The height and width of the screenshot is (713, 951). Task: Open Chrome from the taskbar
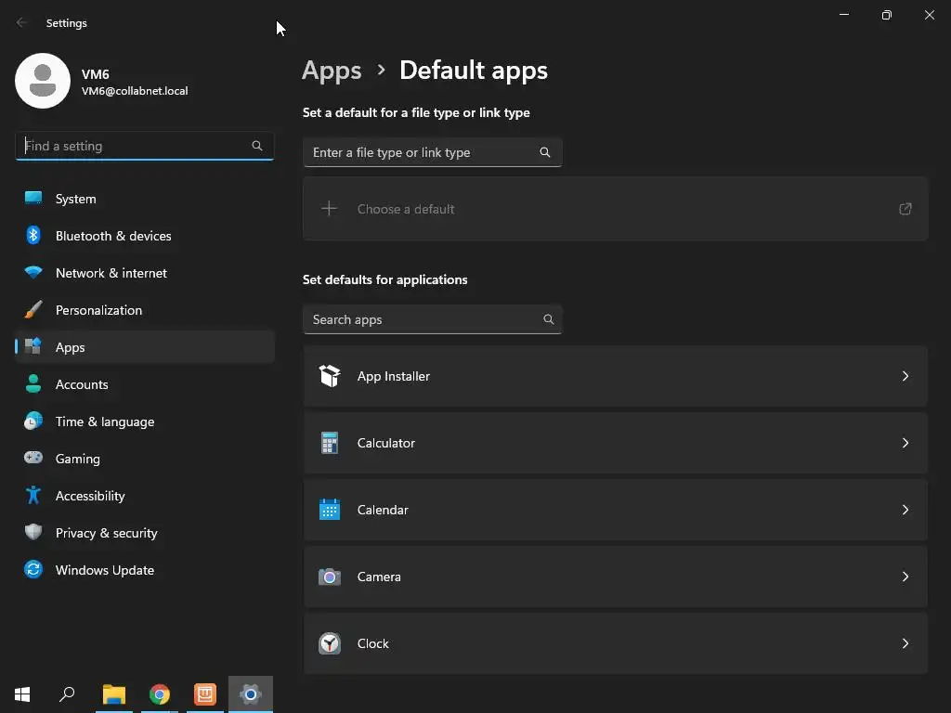pos(160,694)
